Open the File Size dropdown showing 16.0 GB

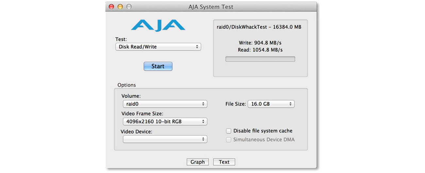coord(271,104)
